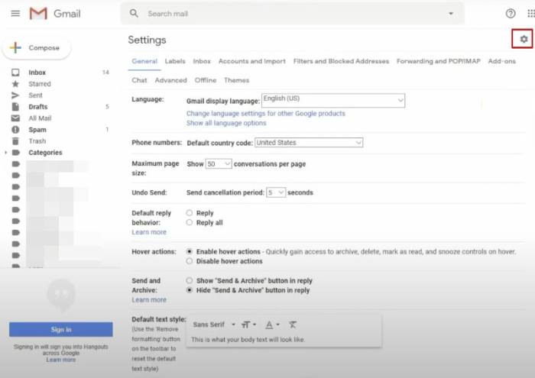Switch to Filters and Blocked Addresses tab

(x=341, y=61)
